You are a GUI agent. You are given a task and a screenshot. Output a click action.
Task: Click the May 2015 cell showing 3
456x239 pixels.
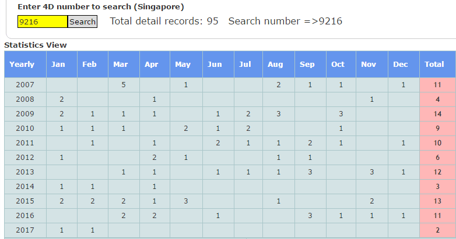point(185,201)
